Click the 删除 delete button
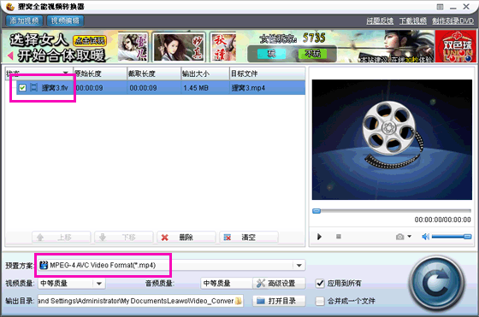479x317 pixels. [x=186, y=238]
